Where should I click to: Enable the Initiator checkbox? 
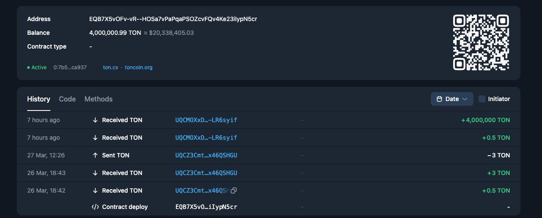pos(482,99)
